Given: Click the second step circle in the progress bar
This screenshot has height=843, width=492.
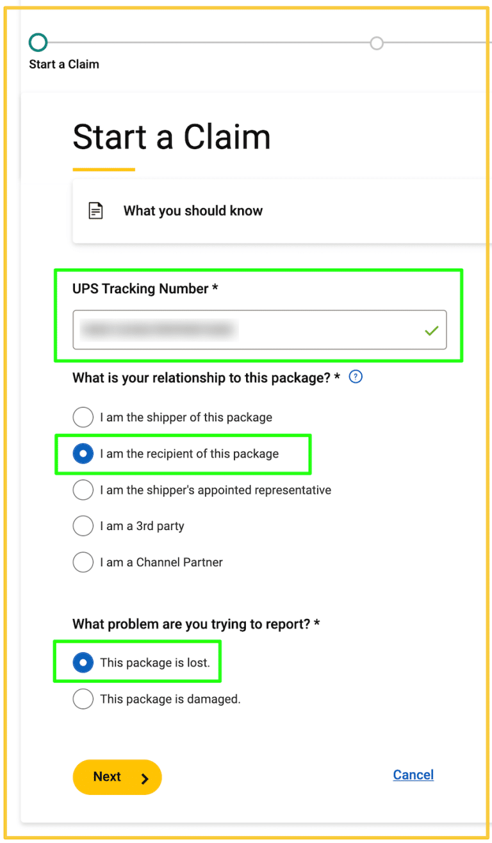Looking at the screenshot, I should [x=377, y=43].
